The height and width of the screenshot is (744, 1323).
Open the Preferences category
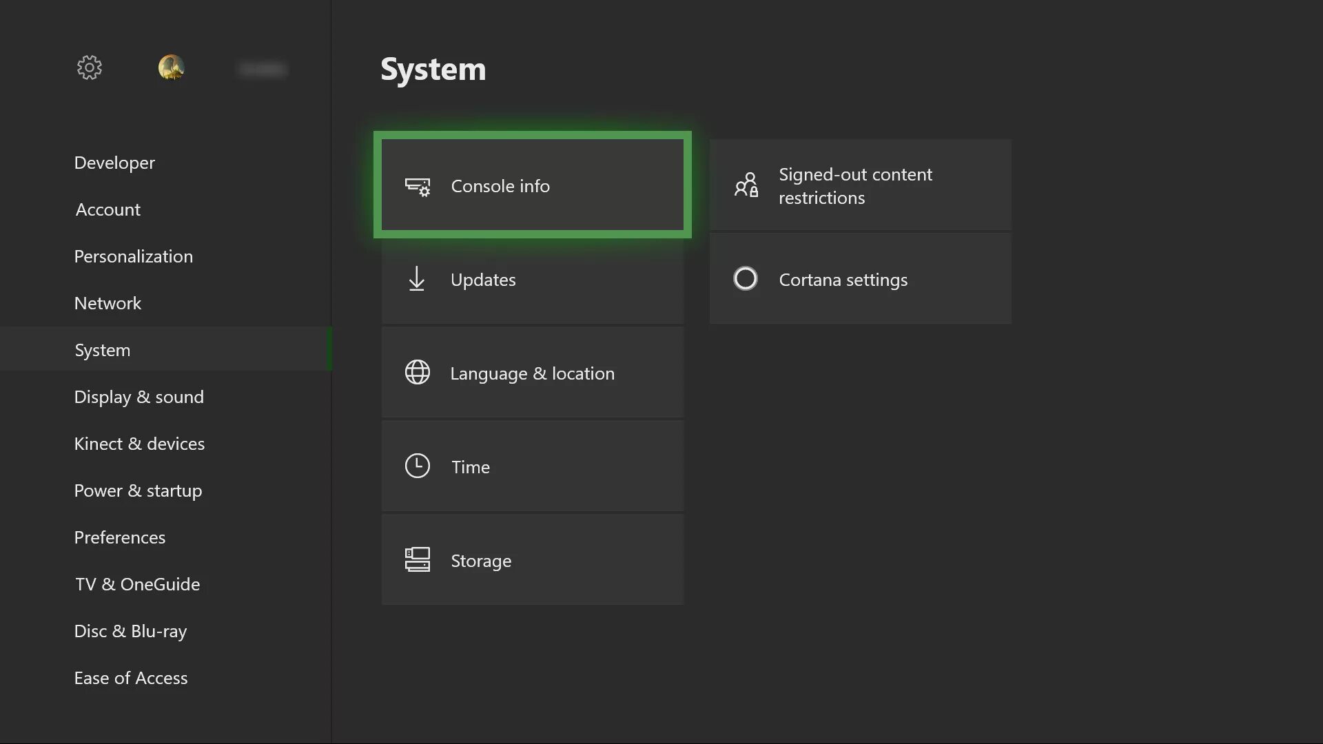click(x=120, y=537)
